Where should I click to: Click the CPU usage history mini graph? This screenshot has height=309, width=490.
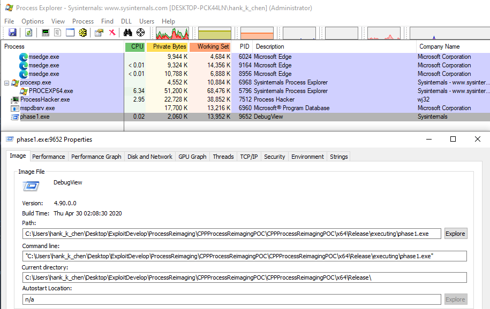172,33
